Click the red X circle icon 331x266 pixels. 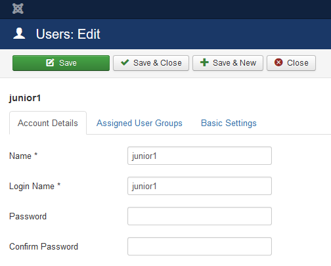278,62
